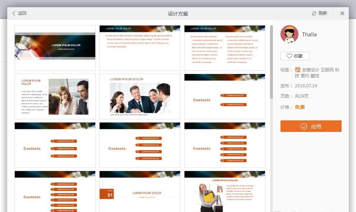Open the Contents slide with two items

pos(225,96)
